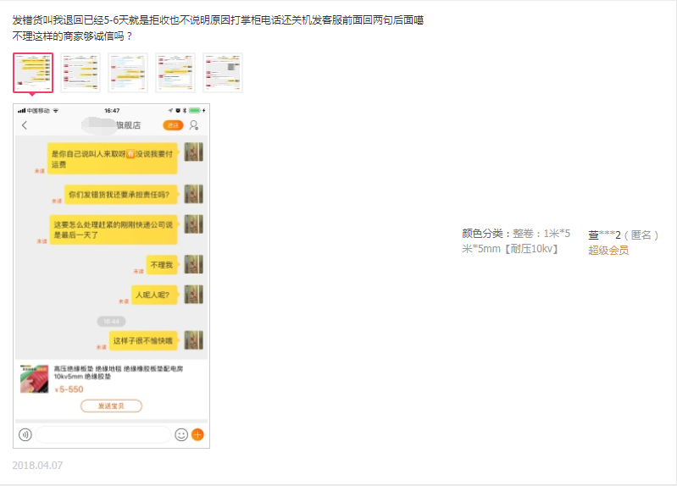The width and height of the screenshot is (677, 486).
Task: Tap sender avatar beside 不理我 message
Action: [194, 264]
